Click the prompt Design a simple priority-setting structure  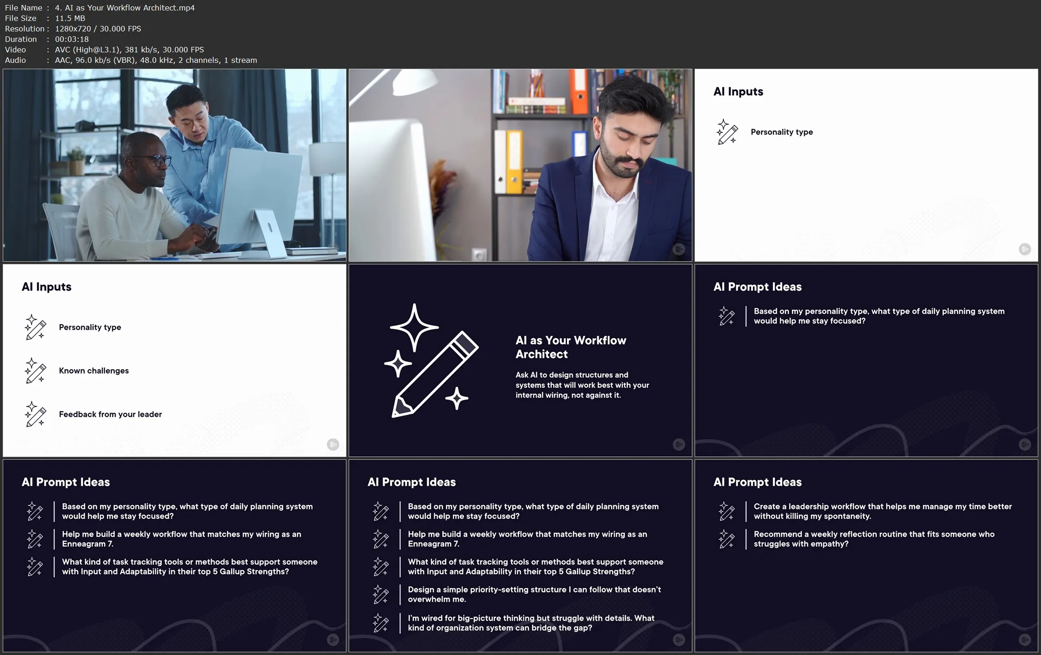pos(534,594)
